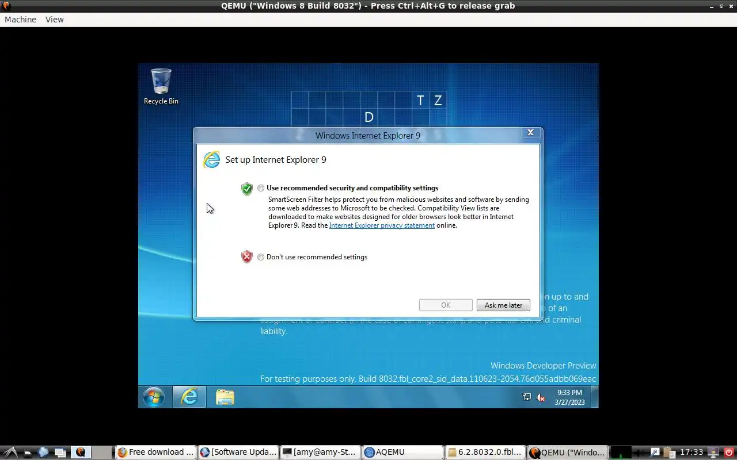This screenshot has width=737, height=460.
Task: Switch to the AQEMU taskbar window
Action: (403, 452)
